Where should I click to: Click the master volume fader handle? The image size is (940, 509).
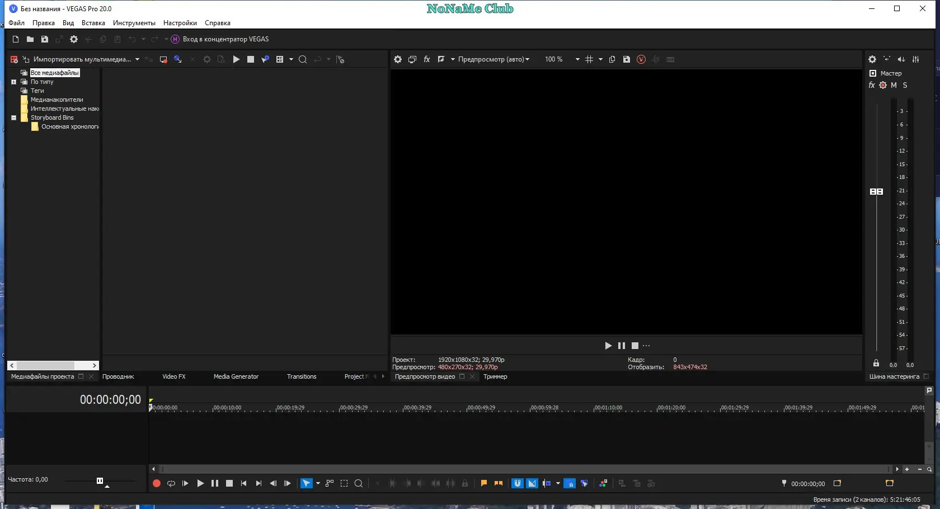point(876,191)
